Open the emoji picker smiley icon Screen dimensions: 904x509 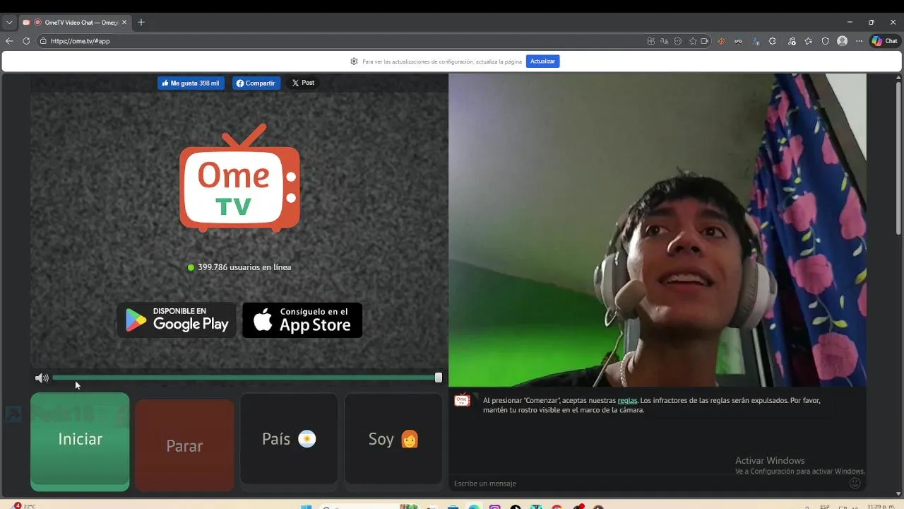pos(855,483)
